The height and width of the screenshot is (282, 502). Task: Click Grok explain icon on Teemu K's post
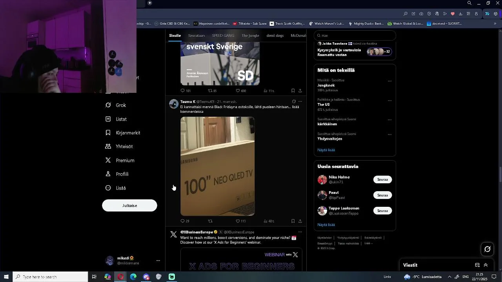(294, 101)
